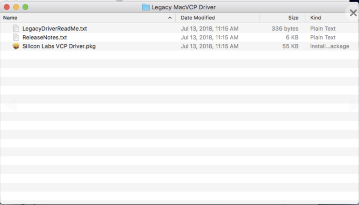Select the LegacyDriverReadMe.txt file name
Viewport: 359px width, 205px height.
coord(54,29)
